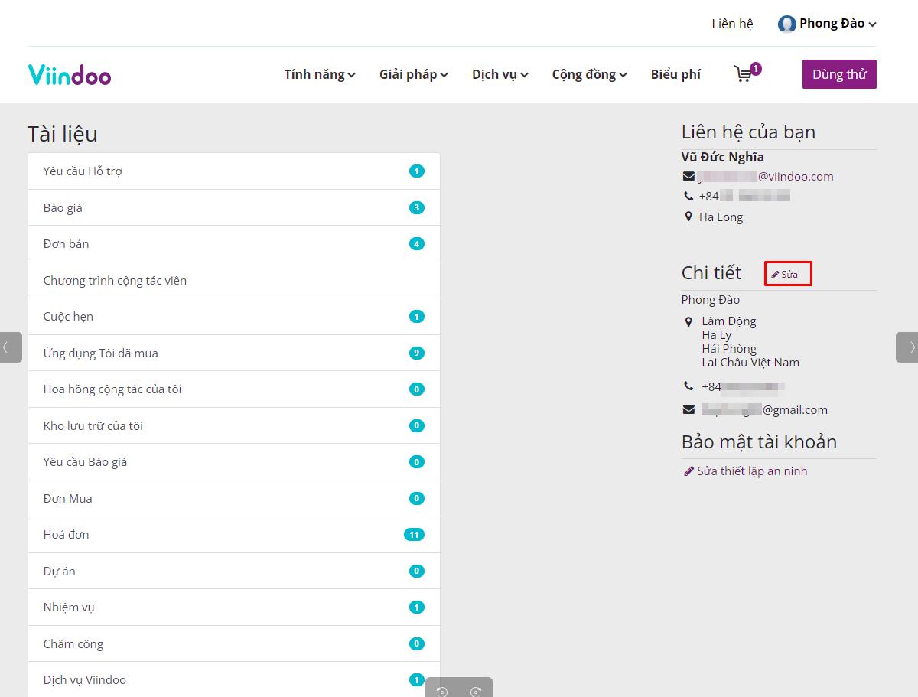The height and width of the screenshot is (697, 918).
Task: Open the Đơn bán entry
Action: pyautogui.click(x=234, y=244)
